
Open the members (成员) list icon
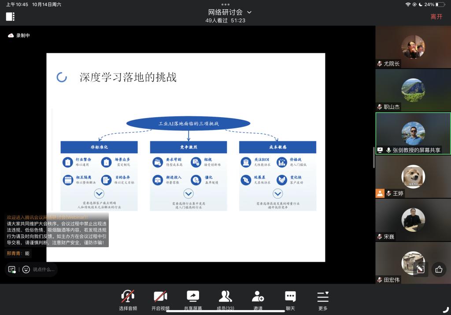tap(225, 296)
